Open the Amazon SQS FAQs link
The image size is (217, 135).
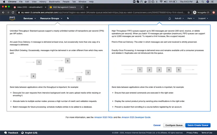103,117
